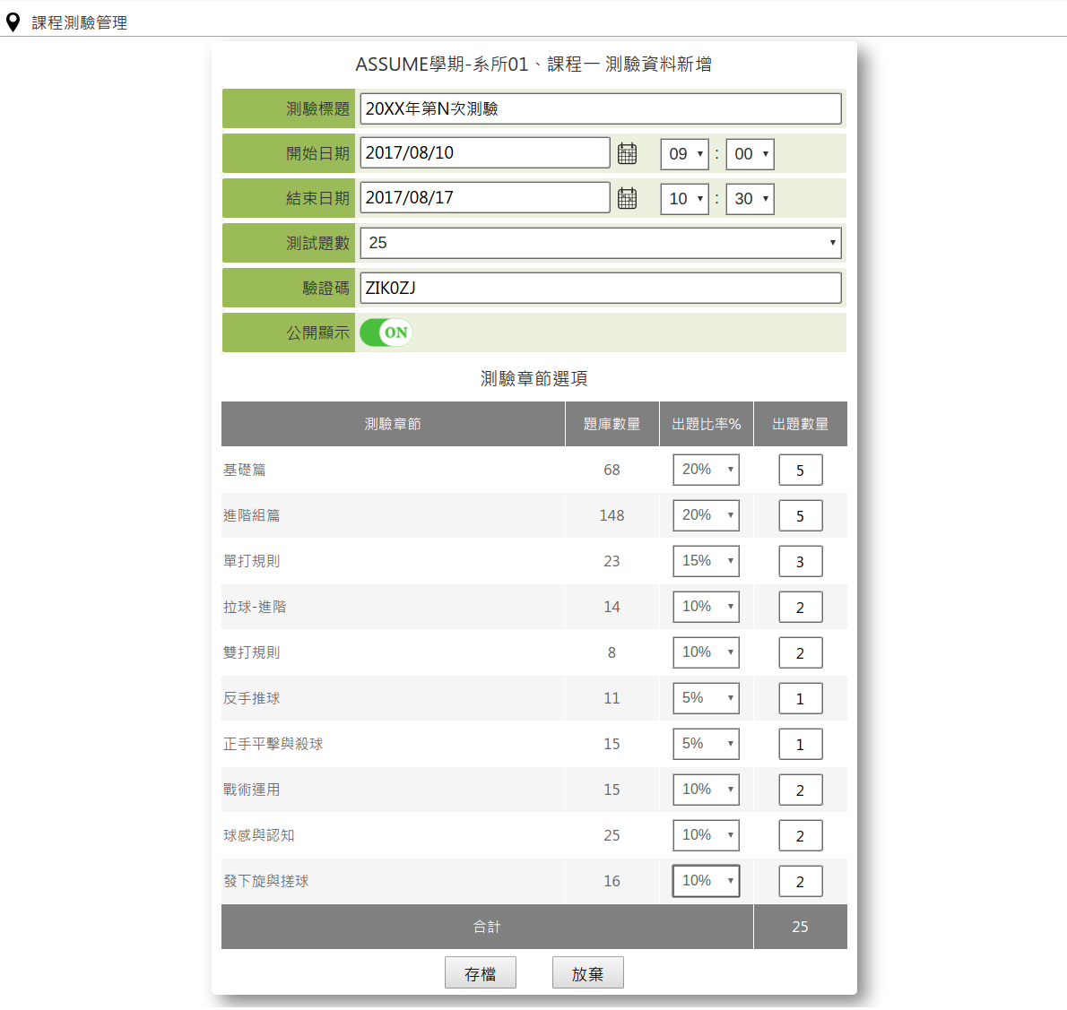The image size is (1067, 1010).
Task: Open 基礎篇 percentage dropdown
Action: pos(706,470)
